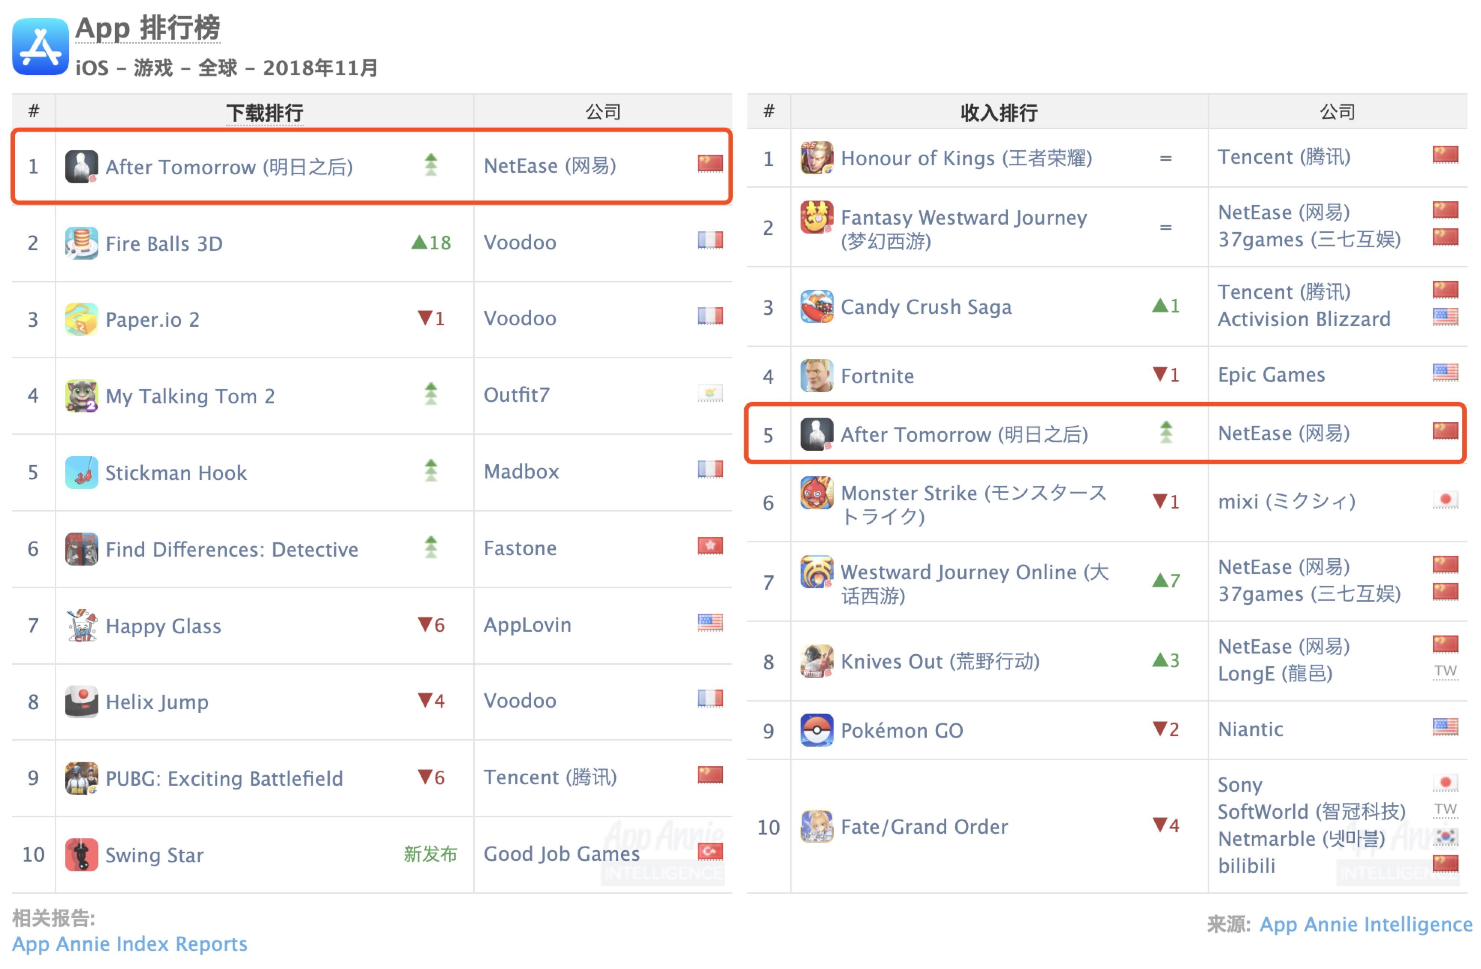Click the 新发布 label for Swing Star
This screenshot has height=969, width=1481.
point(430,854)
